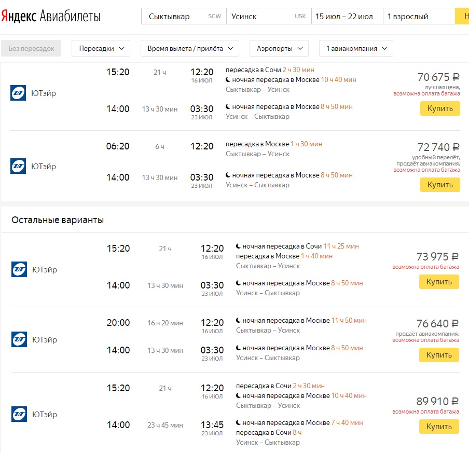Change the dates 15 июл – 22 июл
The image size is (469, 453).
coord(347,16)
